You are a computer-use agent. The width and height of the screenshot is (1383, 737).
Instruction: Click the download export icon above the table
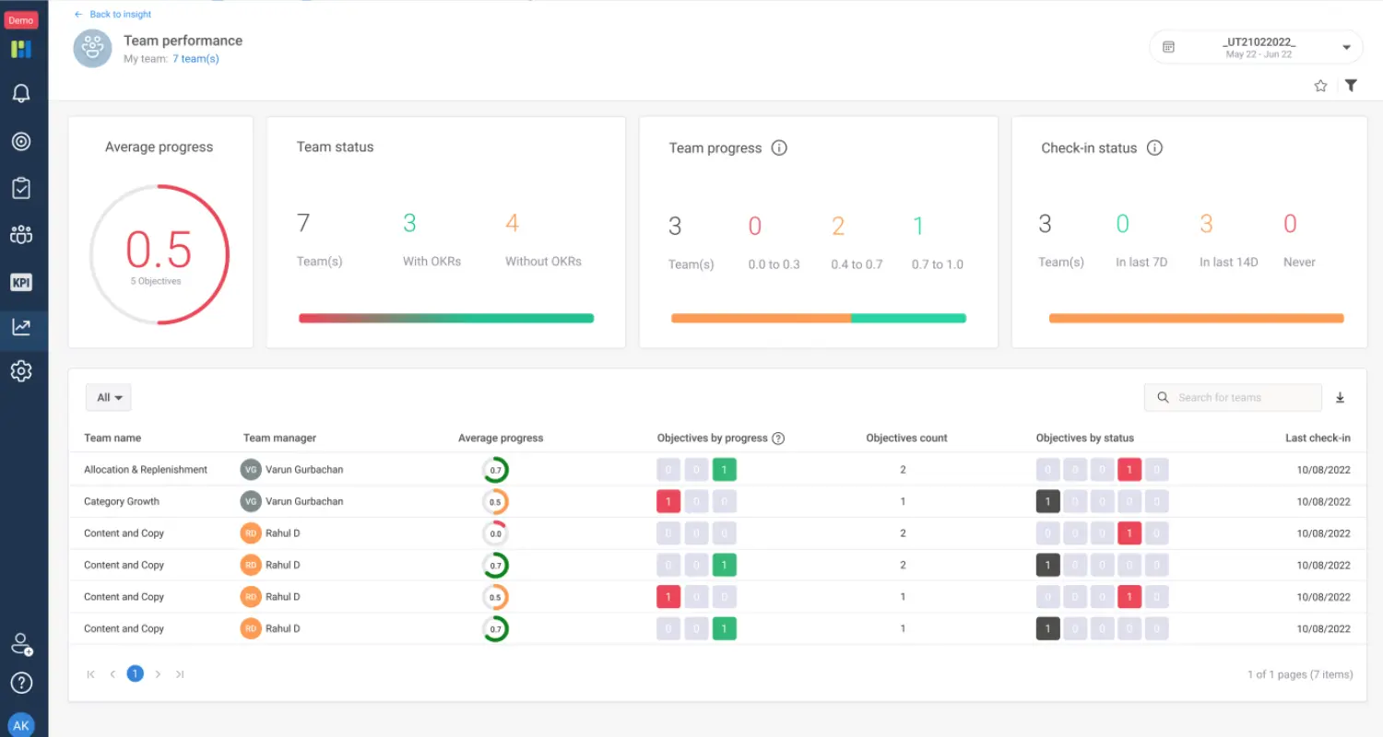point(1340,397)
